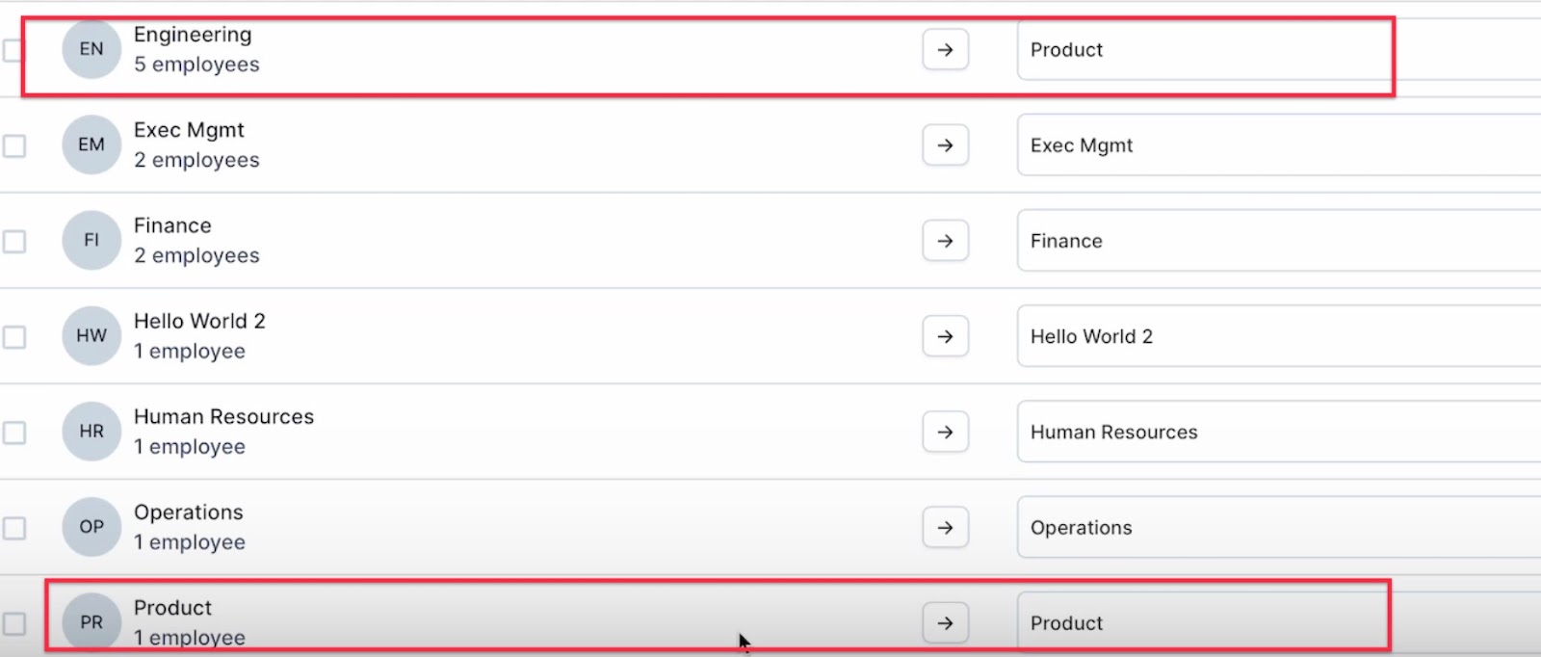
Task: Open the Exec Mgmt mapping field
Action: (1279, 145)
